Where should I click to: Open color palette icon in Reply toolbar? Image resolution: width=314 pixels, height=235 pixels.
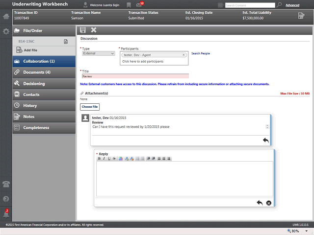[x=121, y=159]
